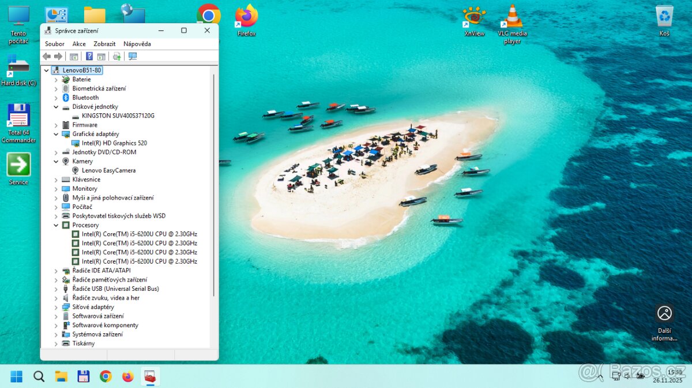Screen dimensions: 692x388
Task: Toggle the console tree pane
Action: [x=74, y=56]
